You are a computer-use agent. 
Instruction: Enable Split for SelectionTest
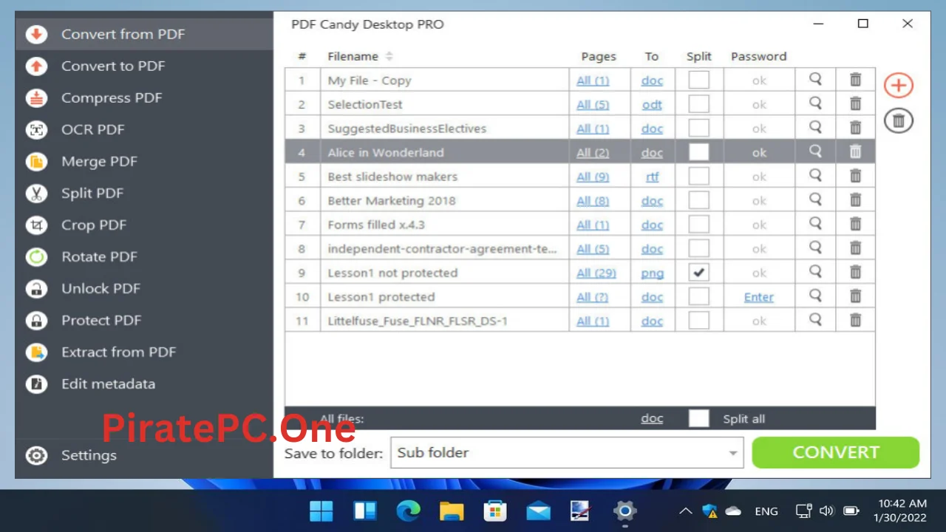pyautogui.click(x=698, y=104)
